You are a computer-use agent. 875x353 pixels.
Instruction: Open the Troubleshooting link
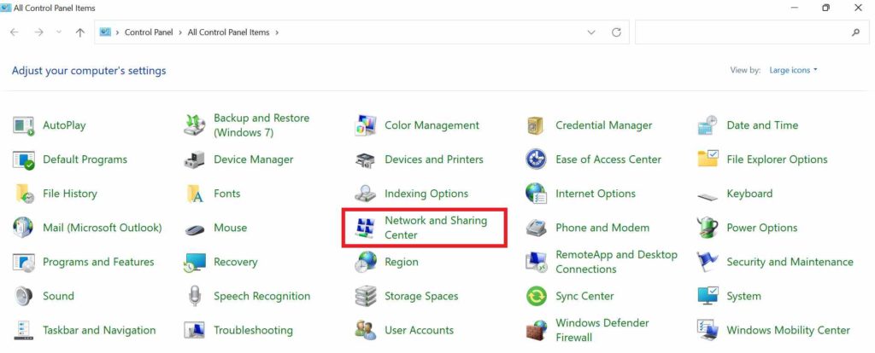253,330
